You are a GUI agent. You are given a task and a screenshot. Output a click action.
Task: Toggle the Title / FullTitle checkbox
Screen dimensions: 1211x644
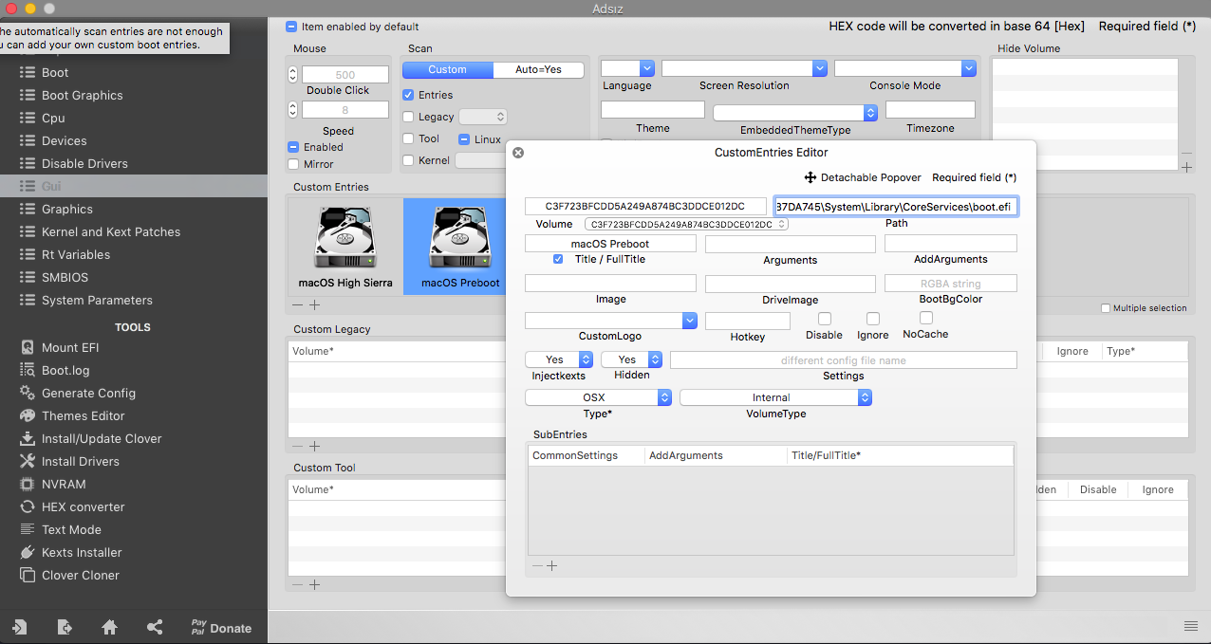(x=558, y=259)
